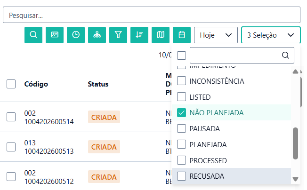This screenshot has height=190, width=307.
Task: Click the ID card icon button
Action: click(x=55, y=35)
